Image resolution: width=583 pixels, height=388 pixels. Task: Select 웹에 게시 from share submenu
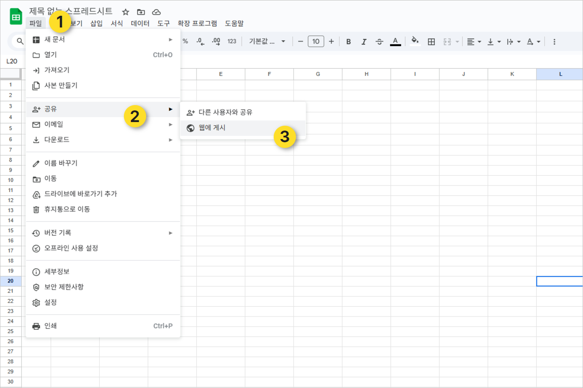pos(212,128)
